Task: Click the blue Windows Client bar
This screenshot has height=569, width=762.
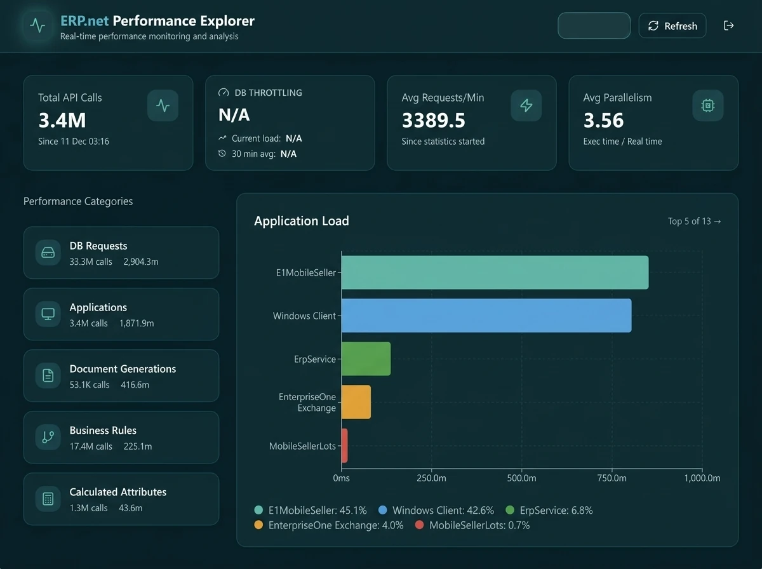Action: point(486,316)
